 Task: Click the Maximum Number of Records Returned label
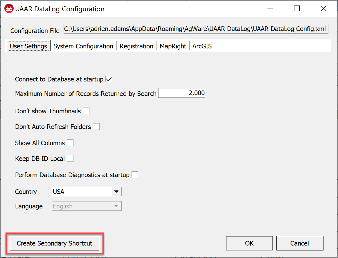86,94
